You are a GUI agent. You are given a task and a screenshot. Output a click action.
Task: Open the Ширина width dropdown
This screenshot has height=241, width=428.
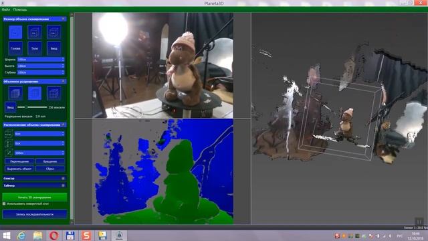point(41,60)
